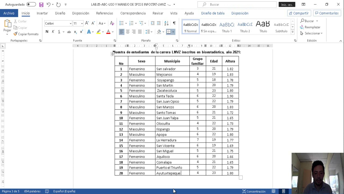Apply red font color
The width and height of the screenshot is (344, 194).
(108, 32)
